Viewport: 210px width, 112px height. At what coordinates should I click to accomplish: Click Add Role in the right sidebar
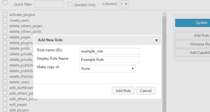tap(193, 35)
